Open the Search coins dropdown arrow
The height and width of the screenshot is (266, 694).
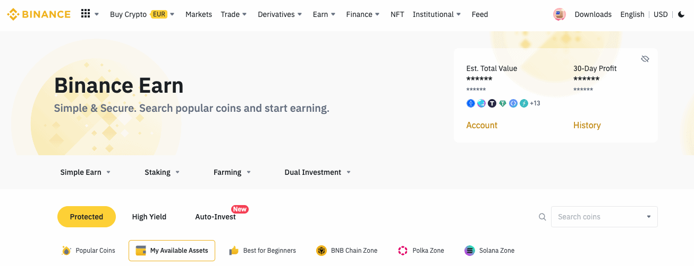[x=648, y=217]
